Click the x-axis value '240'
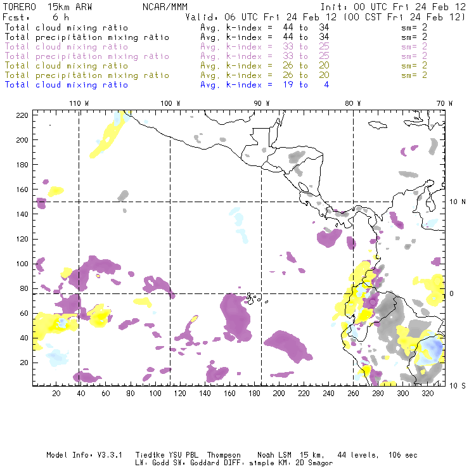Viewport: 469px width, 469px height. point(328,394)
